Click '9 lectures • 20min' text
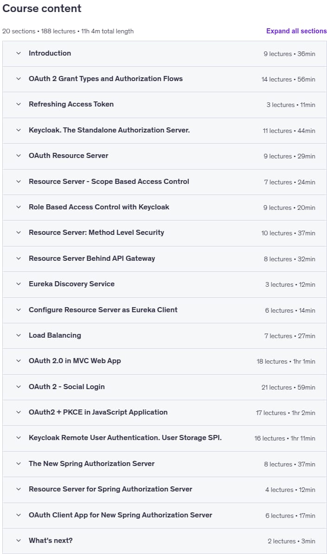 pyautogui.click(x=289, y=208)
